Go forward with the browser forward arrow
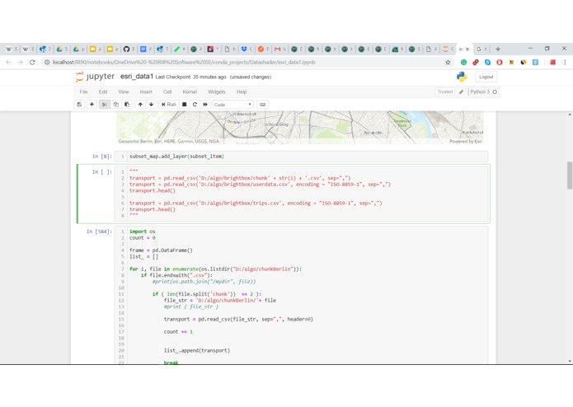Viewport: 573px width, 407px height. pos(20,63)
